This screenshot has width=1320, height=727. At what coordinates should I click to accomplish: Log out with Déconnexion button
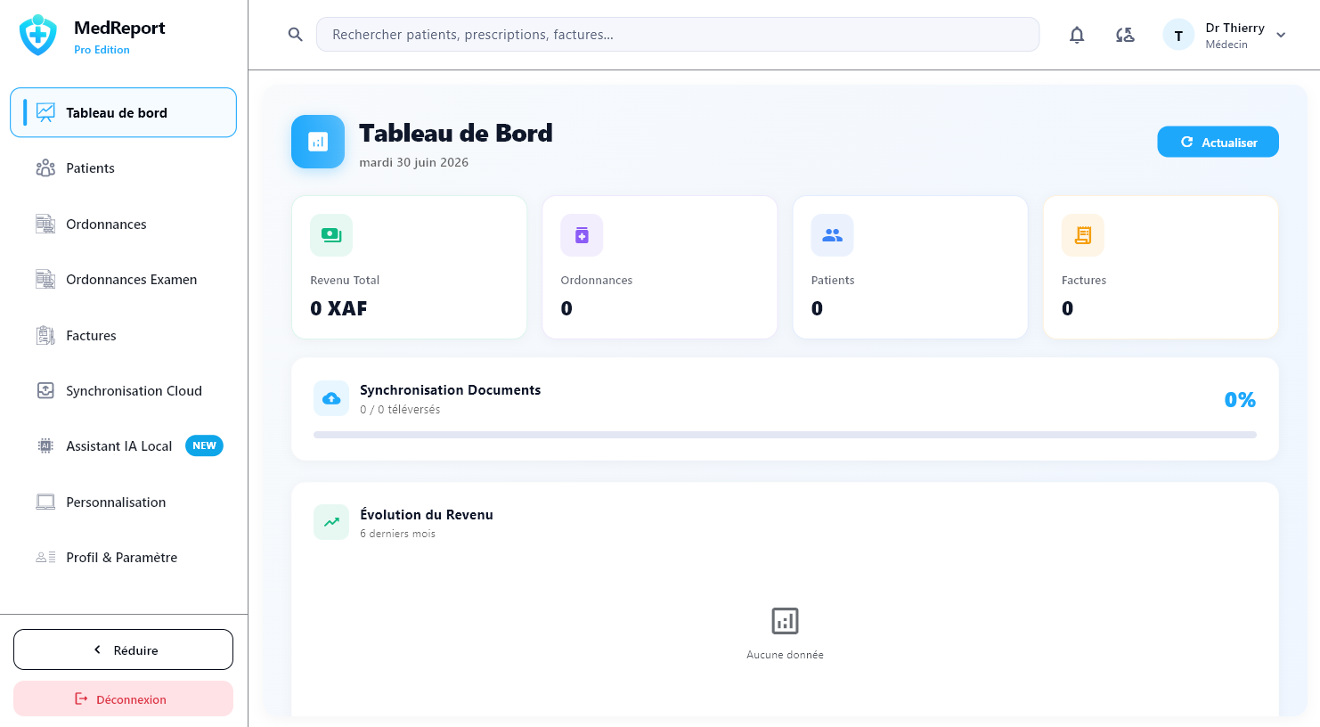click(123, 698)
